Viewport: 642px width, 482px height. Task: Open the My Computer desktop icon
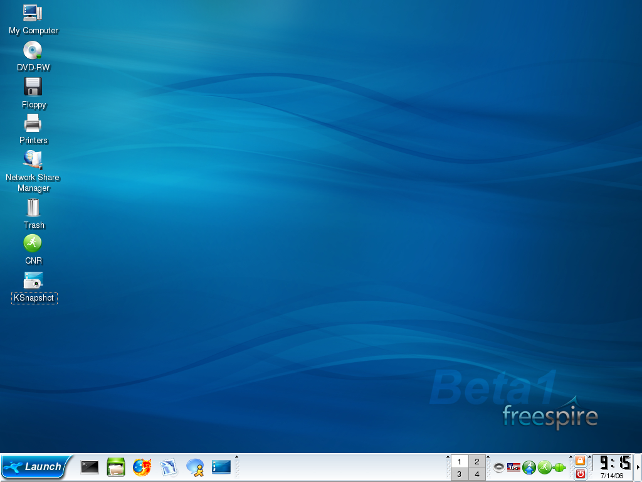tap(33, 19)
